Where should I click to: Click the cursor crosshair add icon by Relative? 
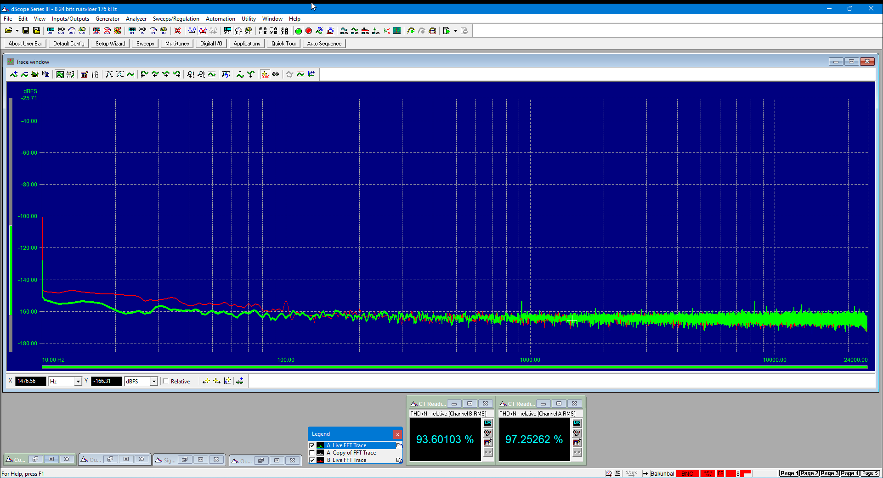(206, 381)
